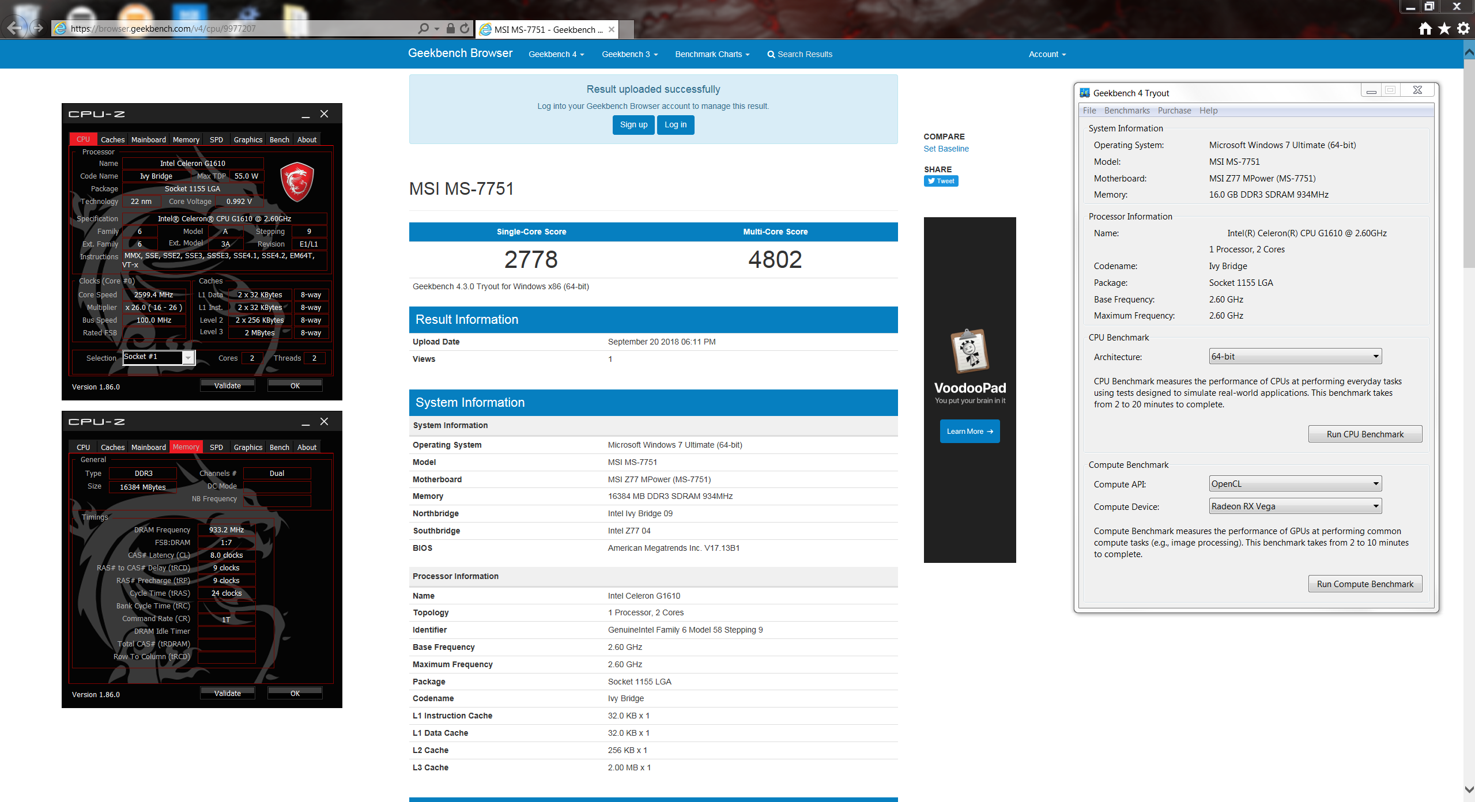Open the About tab in upper CPU-Z
The width and height of the screenshot is (1475, 802).
coord(307,139)
